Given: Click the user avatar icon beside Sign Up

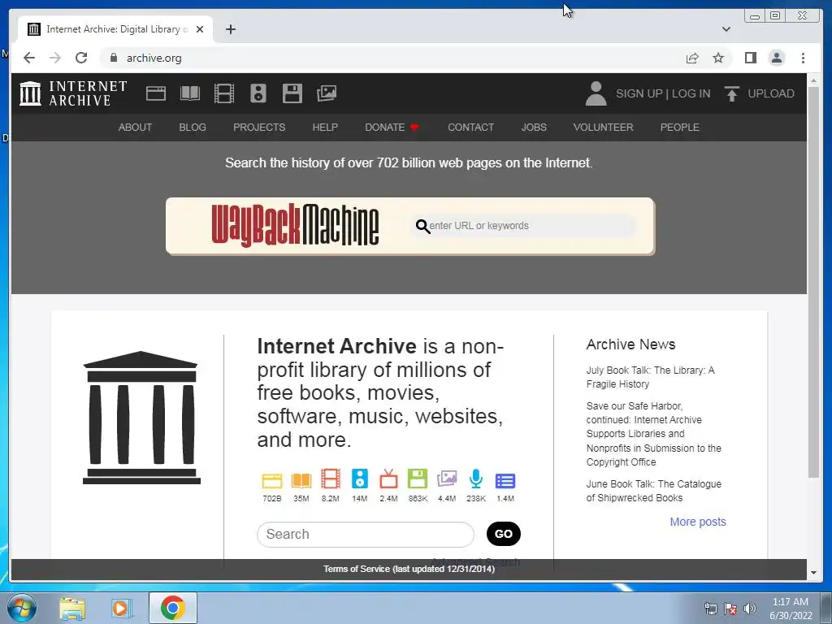Looking at the screenshot, I should click(x=596, y=93).
